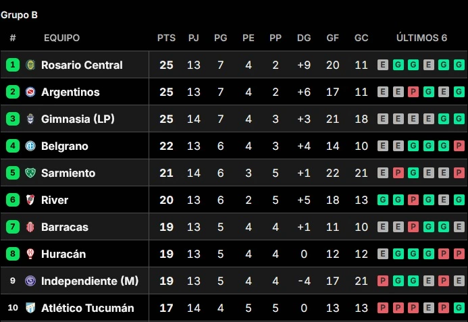
Task: Click the Rosario Central club crest
Action: tap(30, 65)
